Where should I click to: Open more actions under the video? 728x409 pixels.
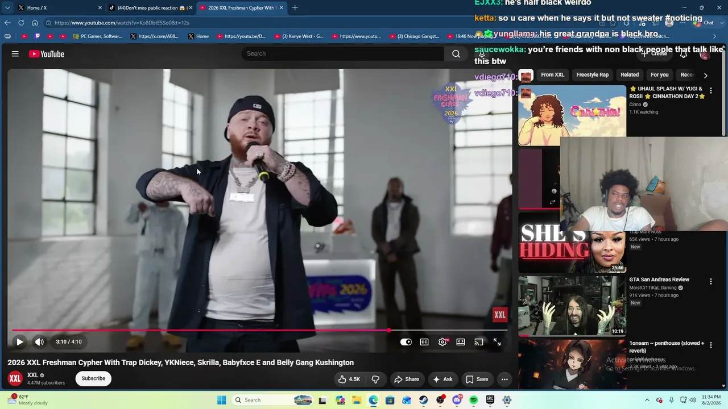(x=504, y=379)
